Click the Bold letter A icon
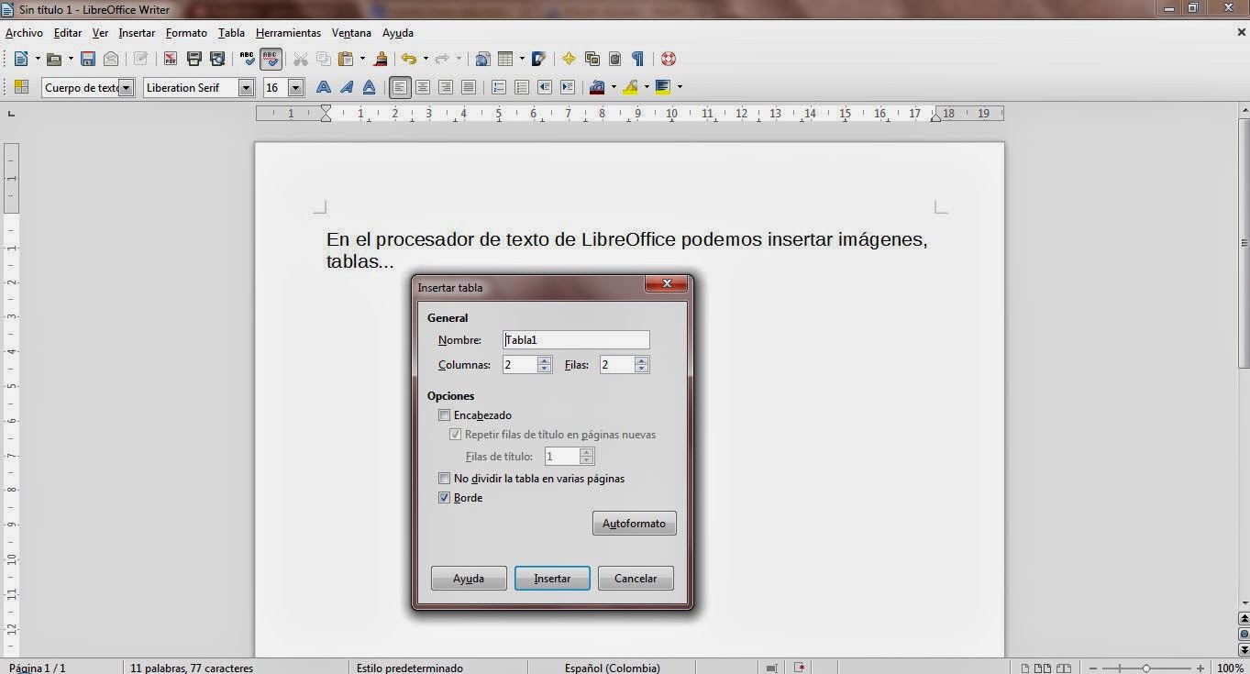Image resolution: width=1250 pixels, height=674 pixels. (x=324, y=87)
